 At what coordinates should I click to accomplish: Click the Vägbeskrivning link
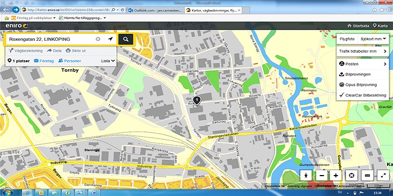25,50
